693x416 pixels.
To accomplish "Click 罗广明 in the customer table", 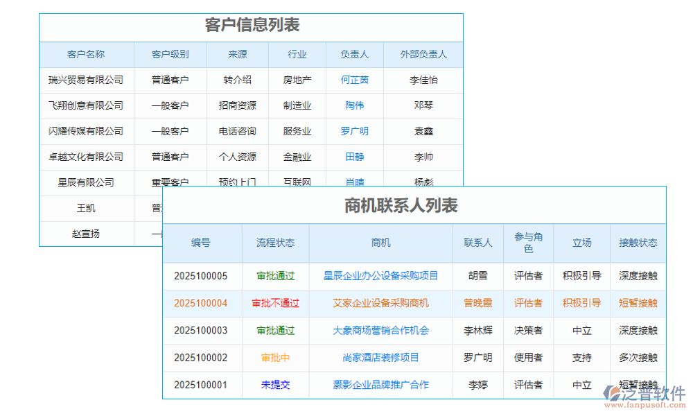I will click(x=355, y=131).
